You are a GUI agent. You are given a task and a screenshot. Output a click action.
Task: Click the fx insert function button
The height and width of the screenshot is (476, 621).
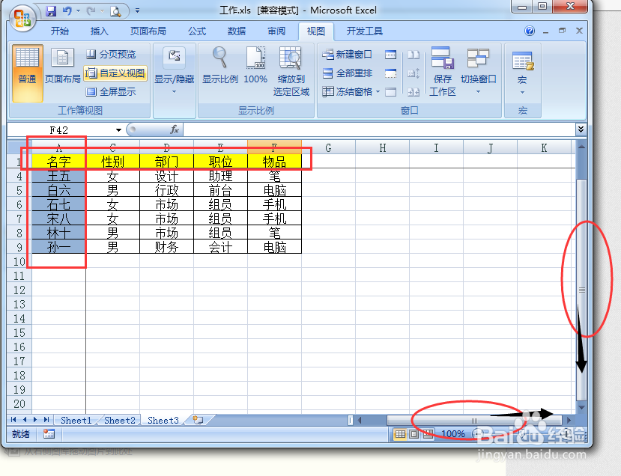(175, 129)
